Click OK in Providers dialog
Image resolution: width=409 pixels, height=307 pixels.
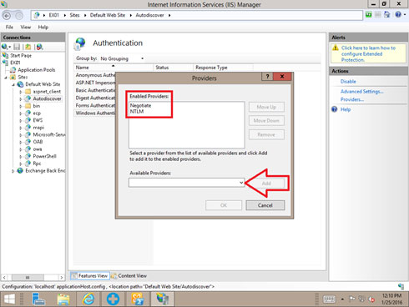point(224,205)
